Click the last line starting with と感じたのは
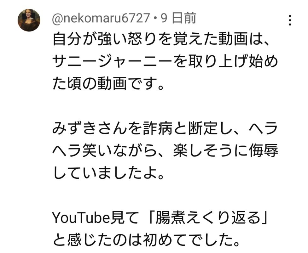This screenshot has height=253, width=308. tap(146, 240)
